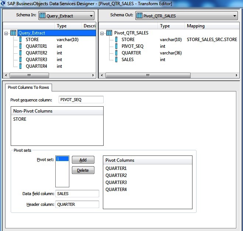The image size is (243, 231).
Task: Click the Non-Pivot Columns list header
Action: [x=57, y=111]
